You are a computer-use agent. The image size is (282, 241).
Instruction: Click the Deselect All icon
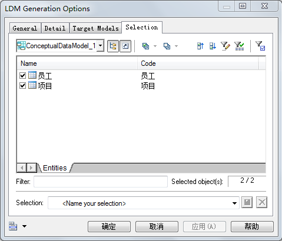[167, 46]
